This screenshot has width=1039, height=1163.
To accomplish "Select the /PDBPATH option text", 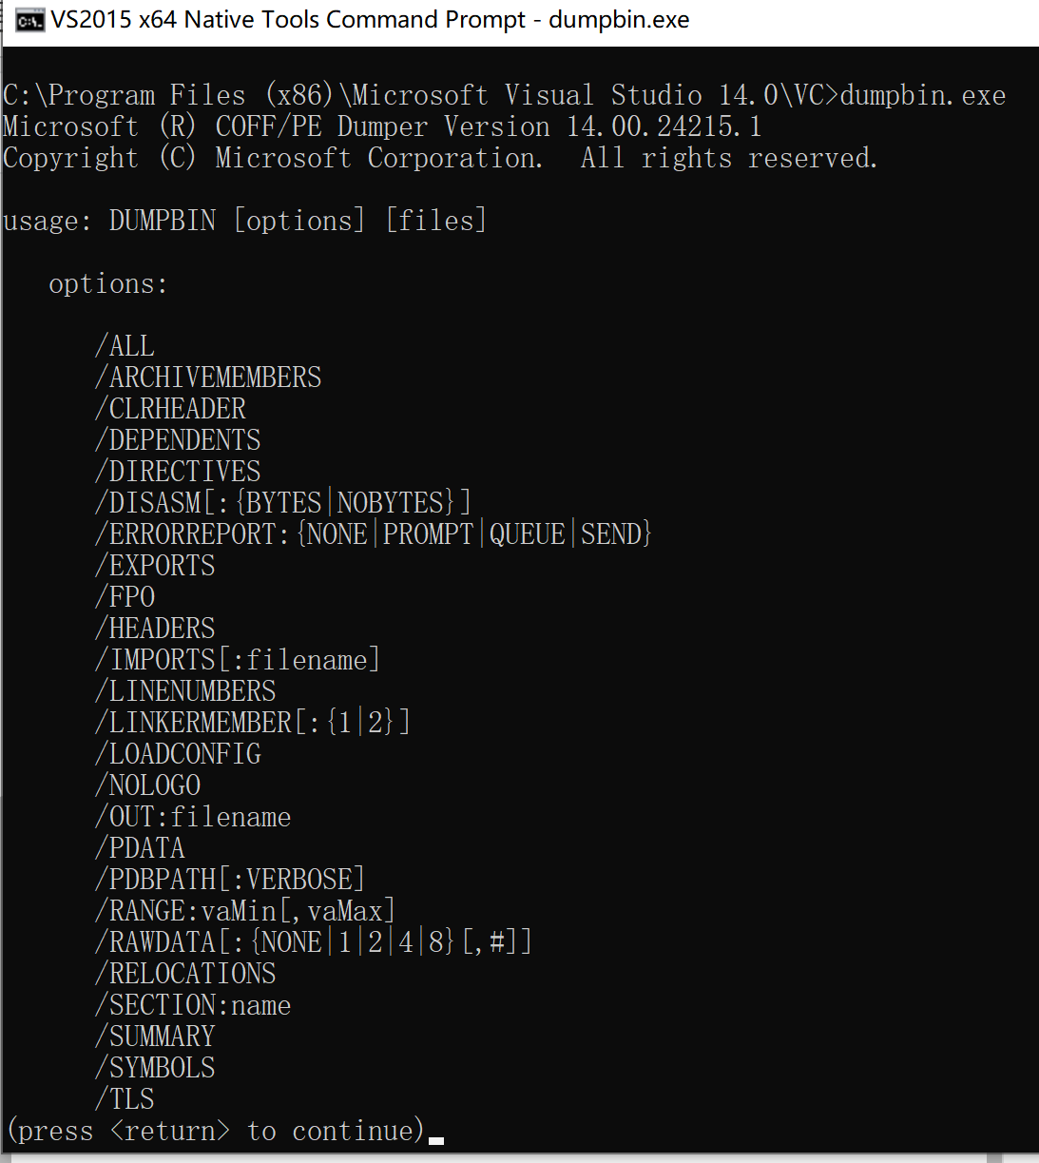I will click(x=228, y=879).
